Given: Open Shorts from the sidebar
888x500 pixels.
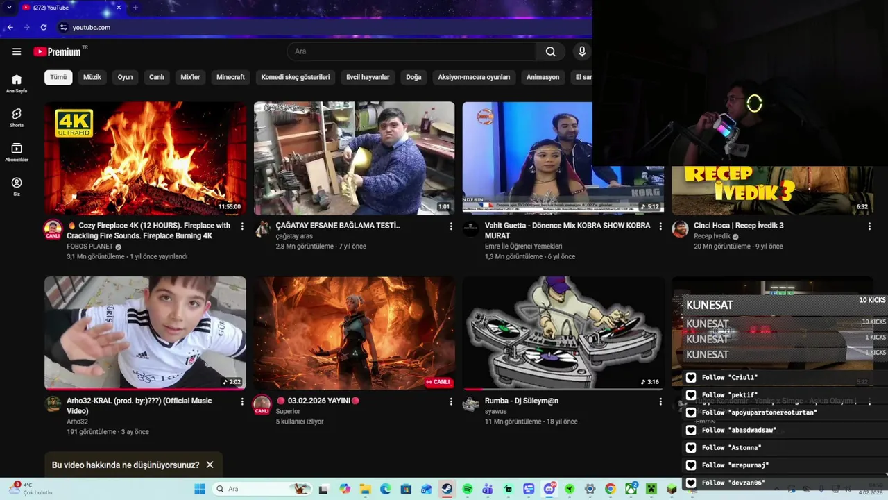Looking at the screenshot, I should click(x=17, y=117).
